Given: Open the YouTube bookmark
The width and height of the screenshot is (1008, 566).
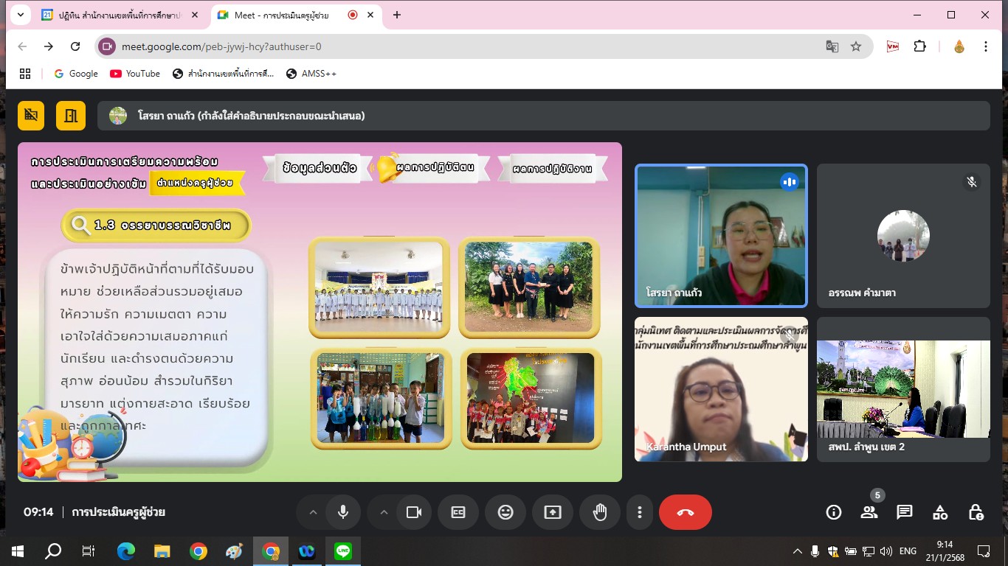Looking at the screenshot, I should [135, 74].
